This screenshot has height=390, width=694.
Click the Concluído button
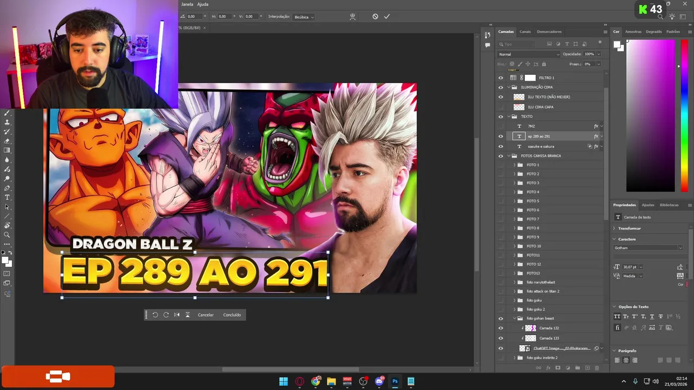tap(232, 315)
